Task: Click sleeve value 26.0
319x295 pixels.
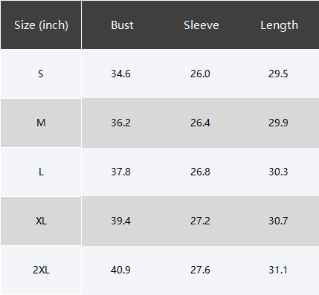Action: click(200, 74)
